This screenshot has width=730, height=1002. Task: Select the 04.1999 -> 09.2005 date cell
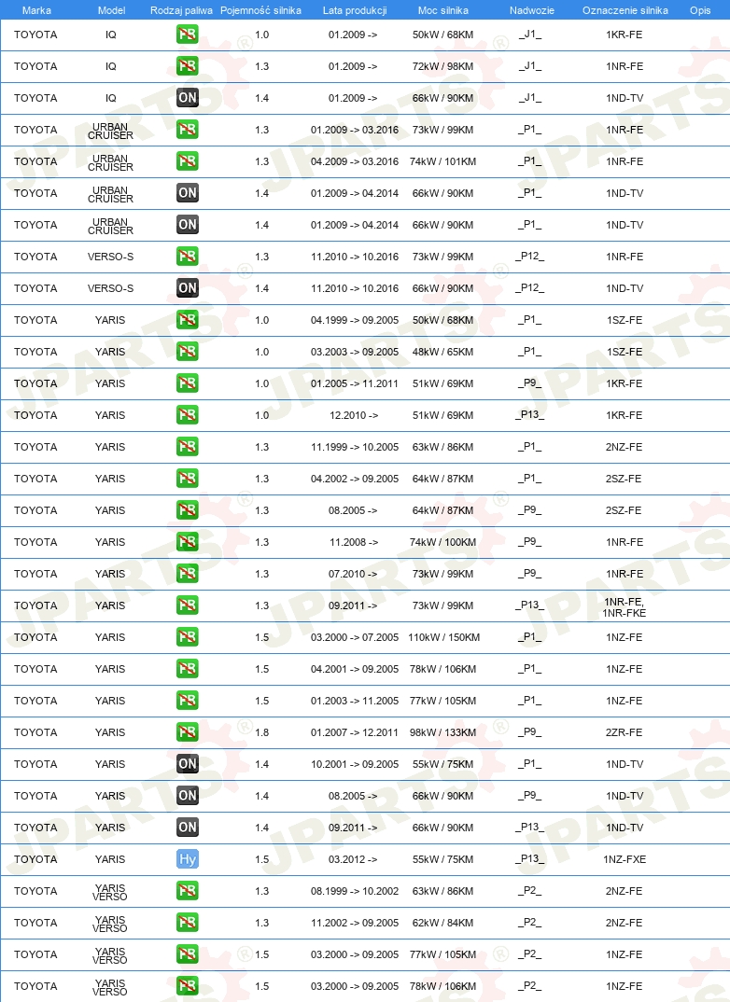(x=355, y=320)
